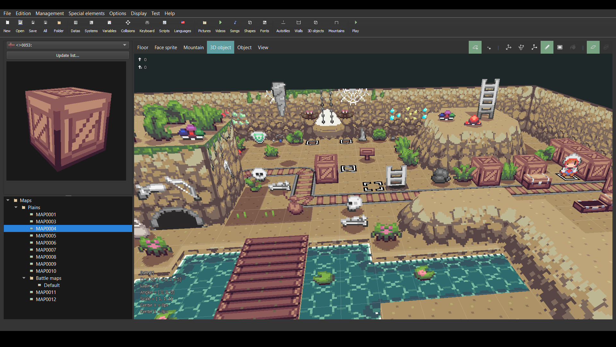
Task: Click the rotation tool icon in toolbar
Action: 521,47
